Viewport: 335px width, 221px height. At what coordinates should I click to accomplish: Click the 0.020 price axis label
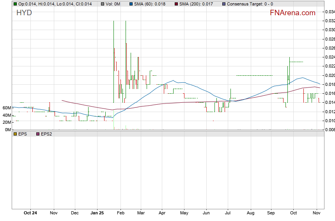point(330,75)
